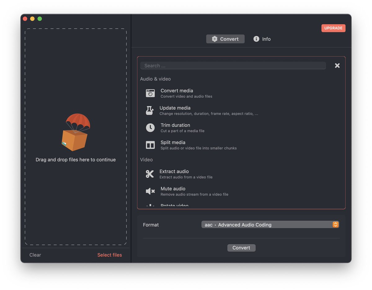The height and width of the screenshot is (290, 372).
Task: Pick the Extract audio action
Action: tap(241, 174)
